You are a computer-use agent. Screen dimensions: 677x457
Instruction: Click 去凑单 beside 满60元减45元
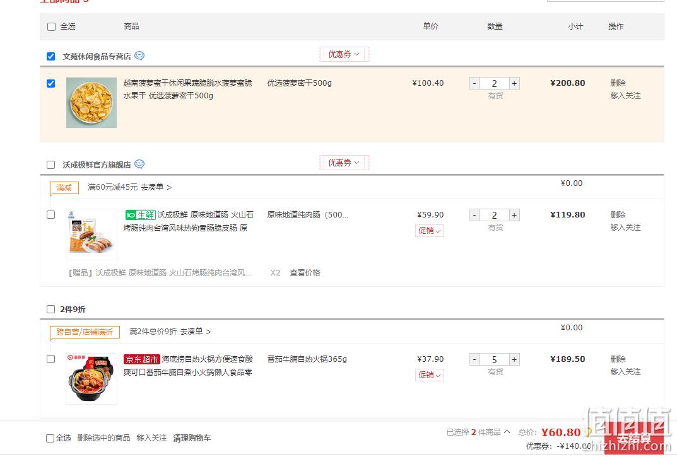coord(156,187)
